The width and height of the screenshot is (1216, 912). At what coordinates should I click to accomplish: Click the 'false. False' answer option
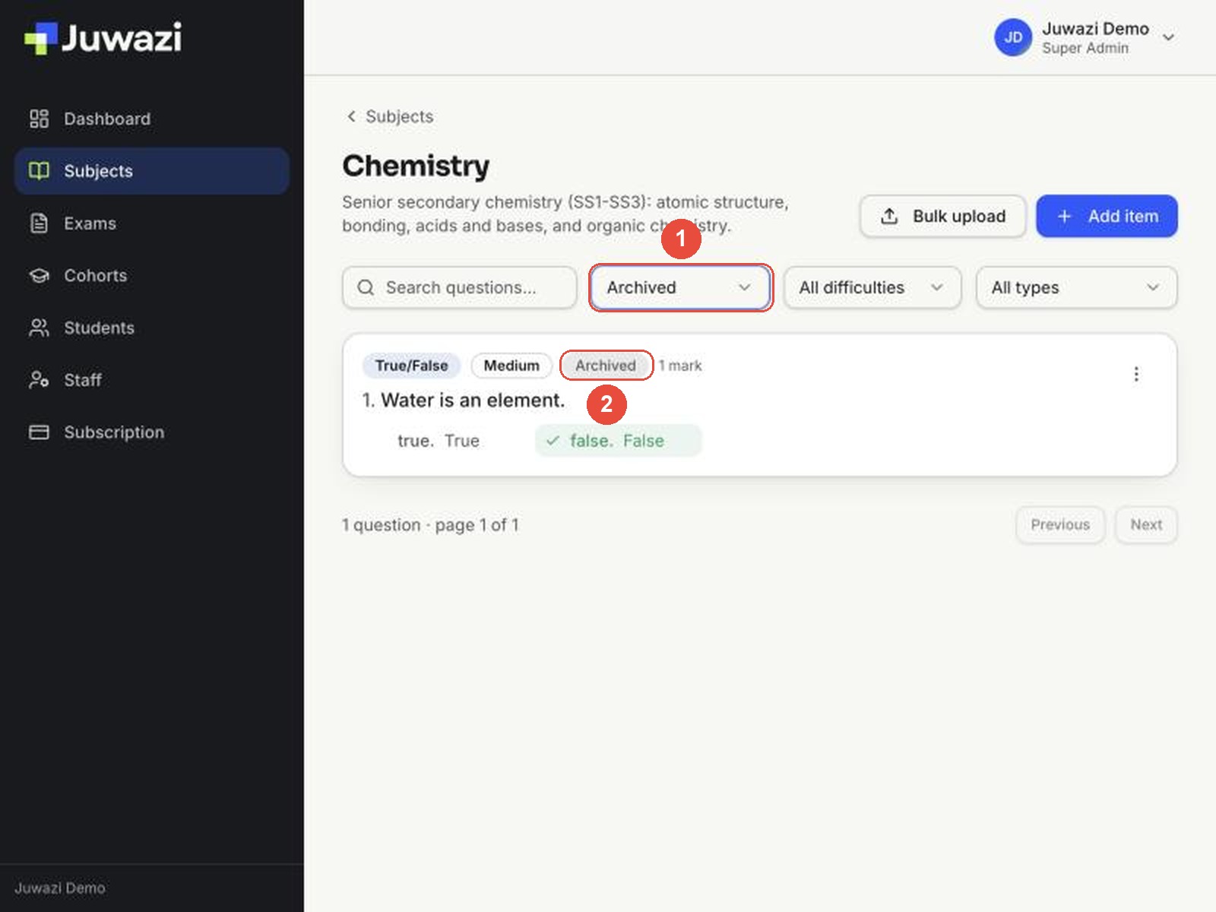[618, 441]
